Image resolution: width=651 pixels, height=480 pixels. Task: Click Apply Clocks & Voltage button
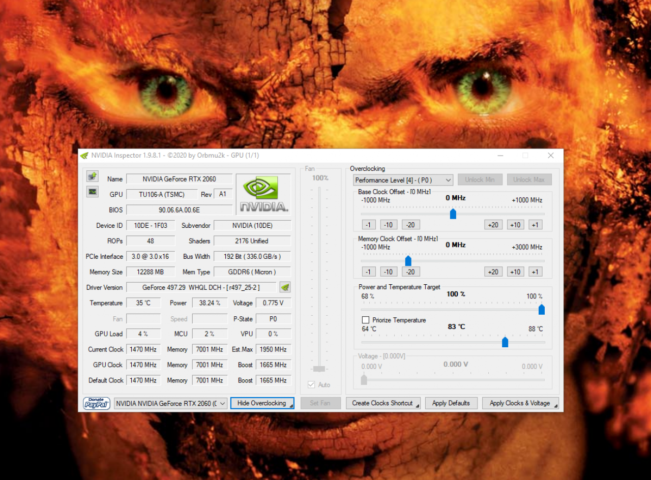pyautogui.click(x=520, y=403)
